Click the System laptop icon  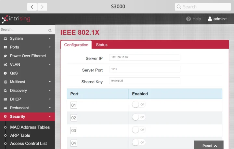tap(6, 39)
